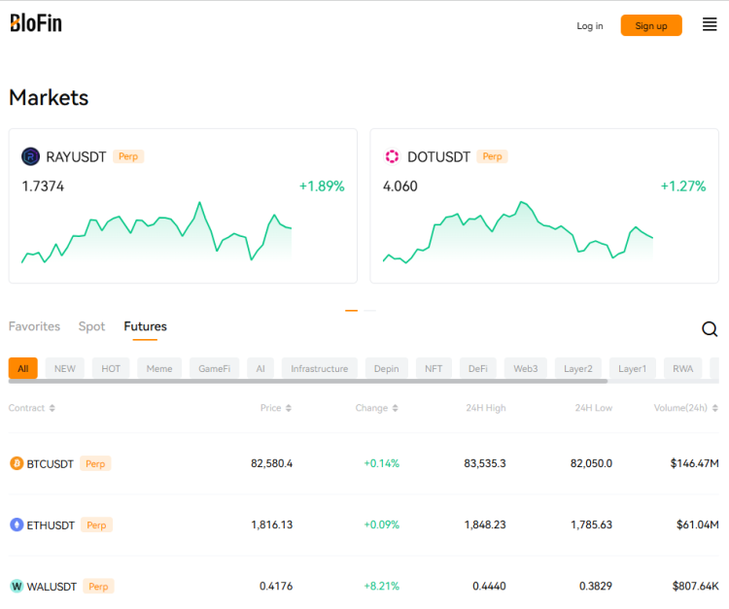The width and height of the screenshot is (729, 609).
Task: Click the DOTUSDT coin icon
Action: [392, 156]
